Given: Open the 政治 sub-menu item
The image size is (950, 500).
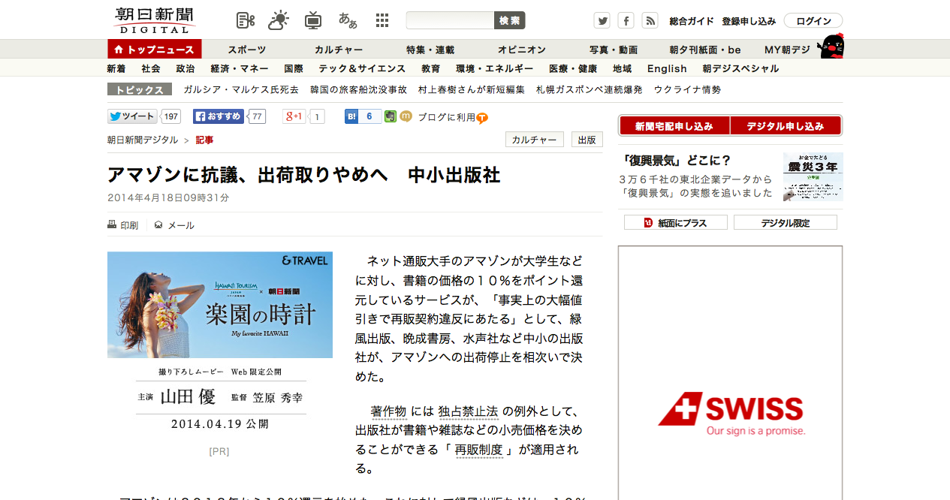Looking at the screenshot, I should click(185, 68).
